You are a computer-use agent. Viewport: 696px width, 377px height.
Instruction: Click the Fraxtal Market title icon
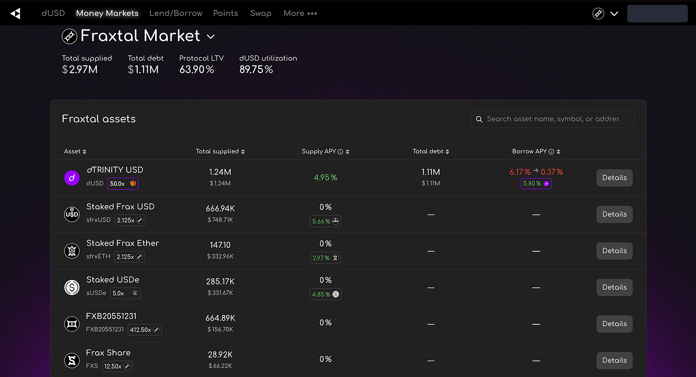[69, 36]
